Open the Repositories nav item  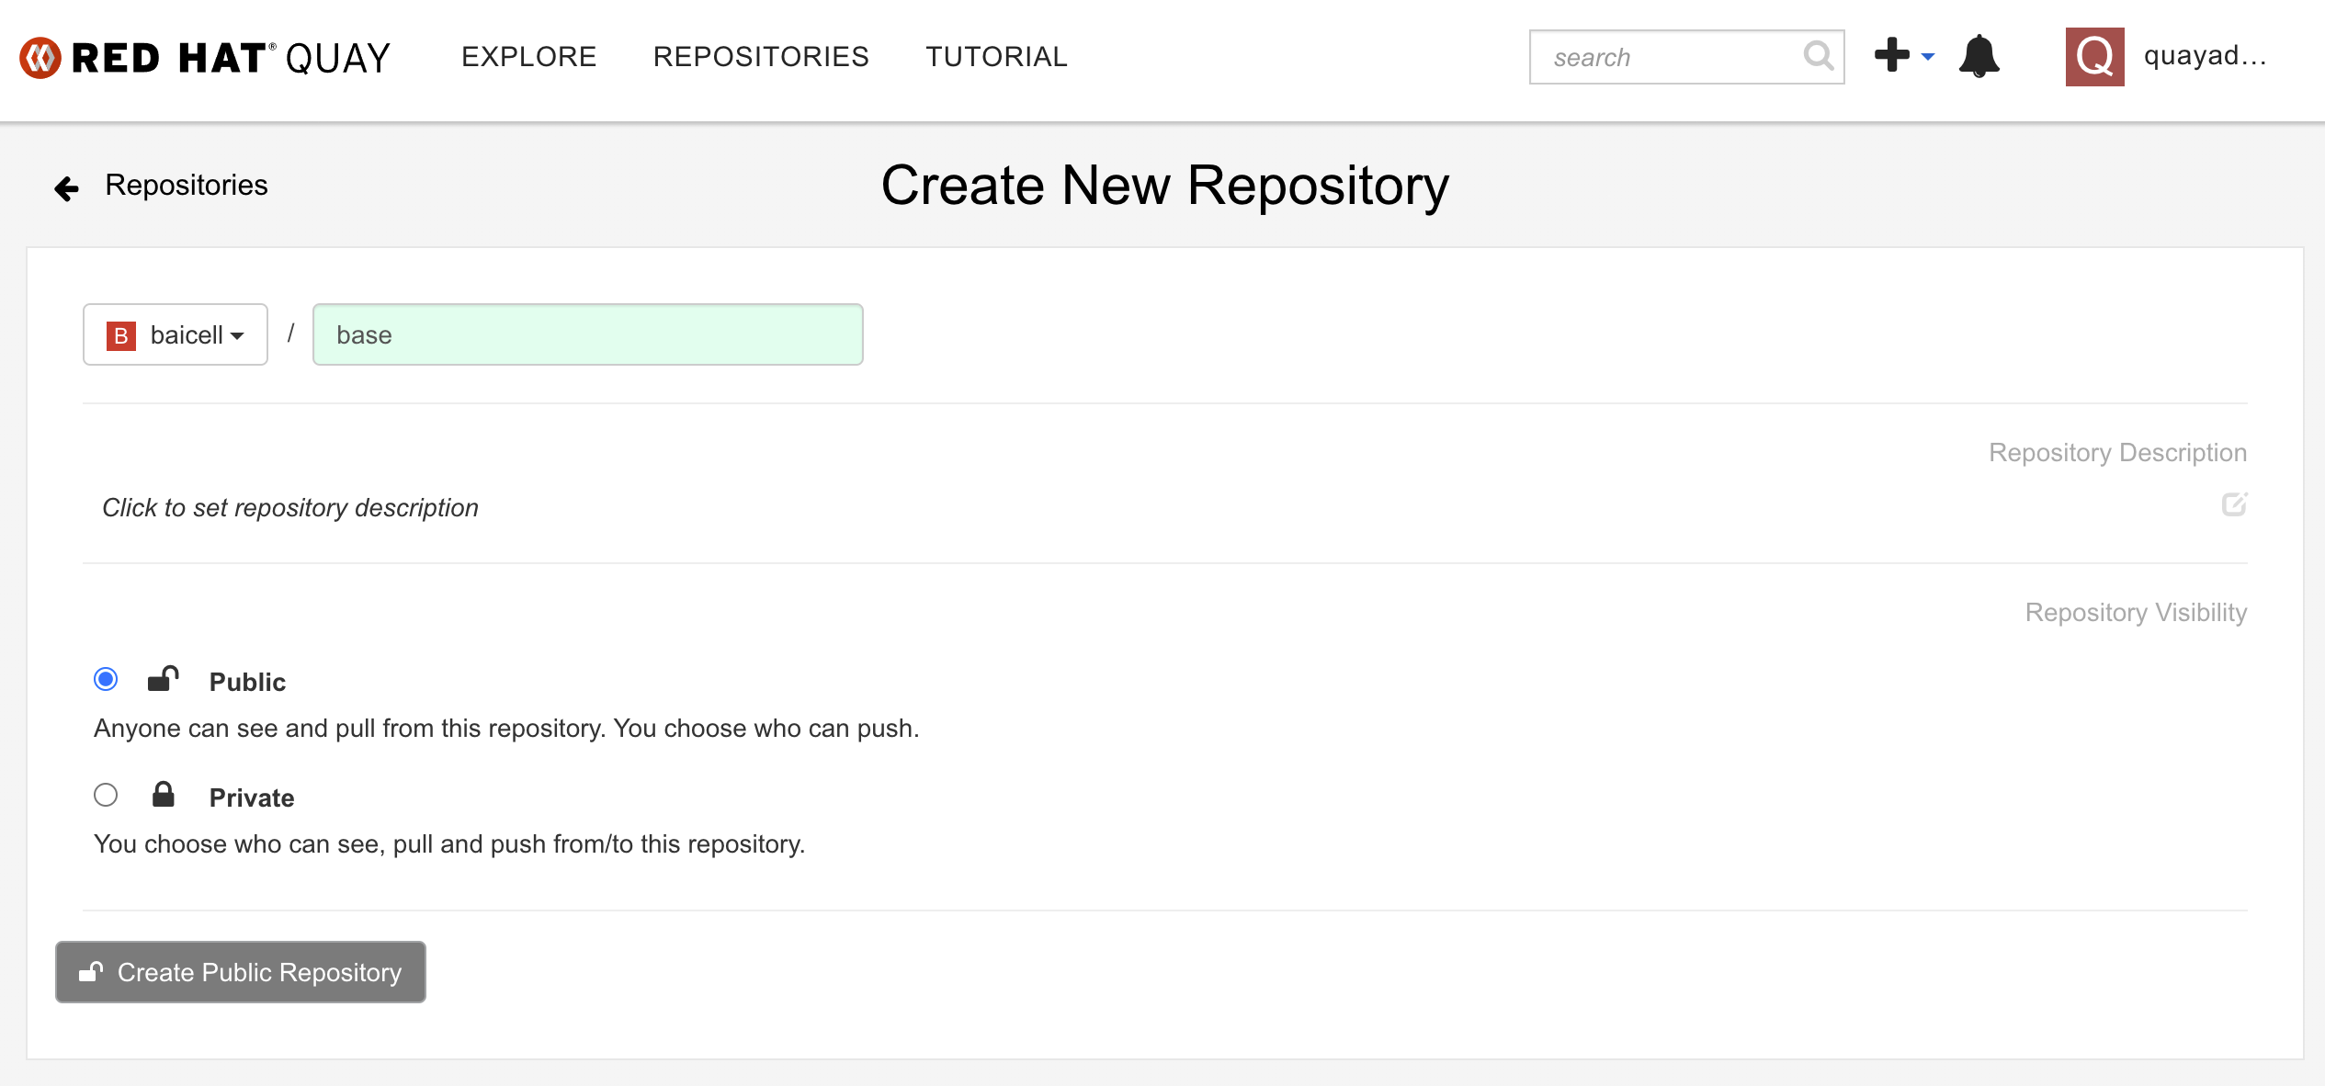[x=760, y=57]
